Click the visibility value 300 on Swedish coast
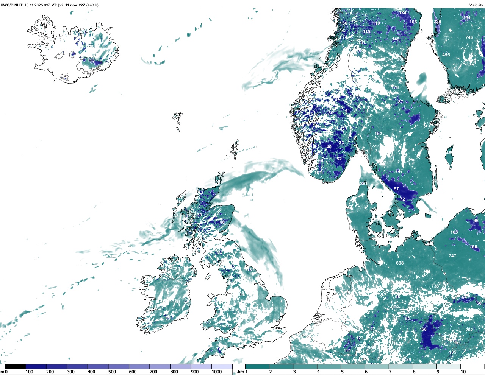 click(x=401, y=60)
